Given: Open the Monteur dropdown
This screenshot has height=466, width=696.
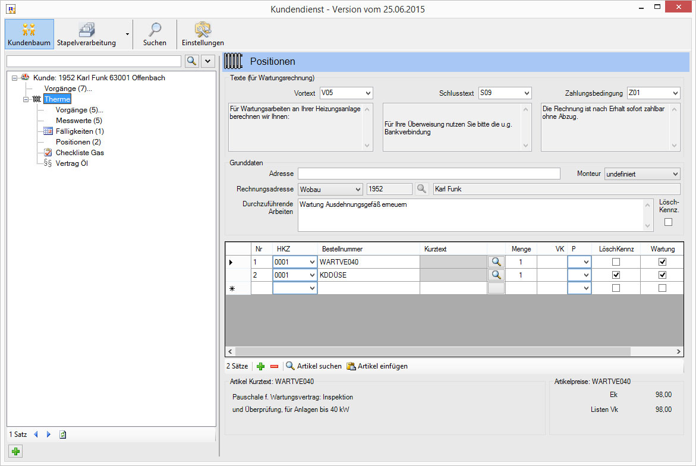Looking at the screenshot, I should (x=675, y=174).
